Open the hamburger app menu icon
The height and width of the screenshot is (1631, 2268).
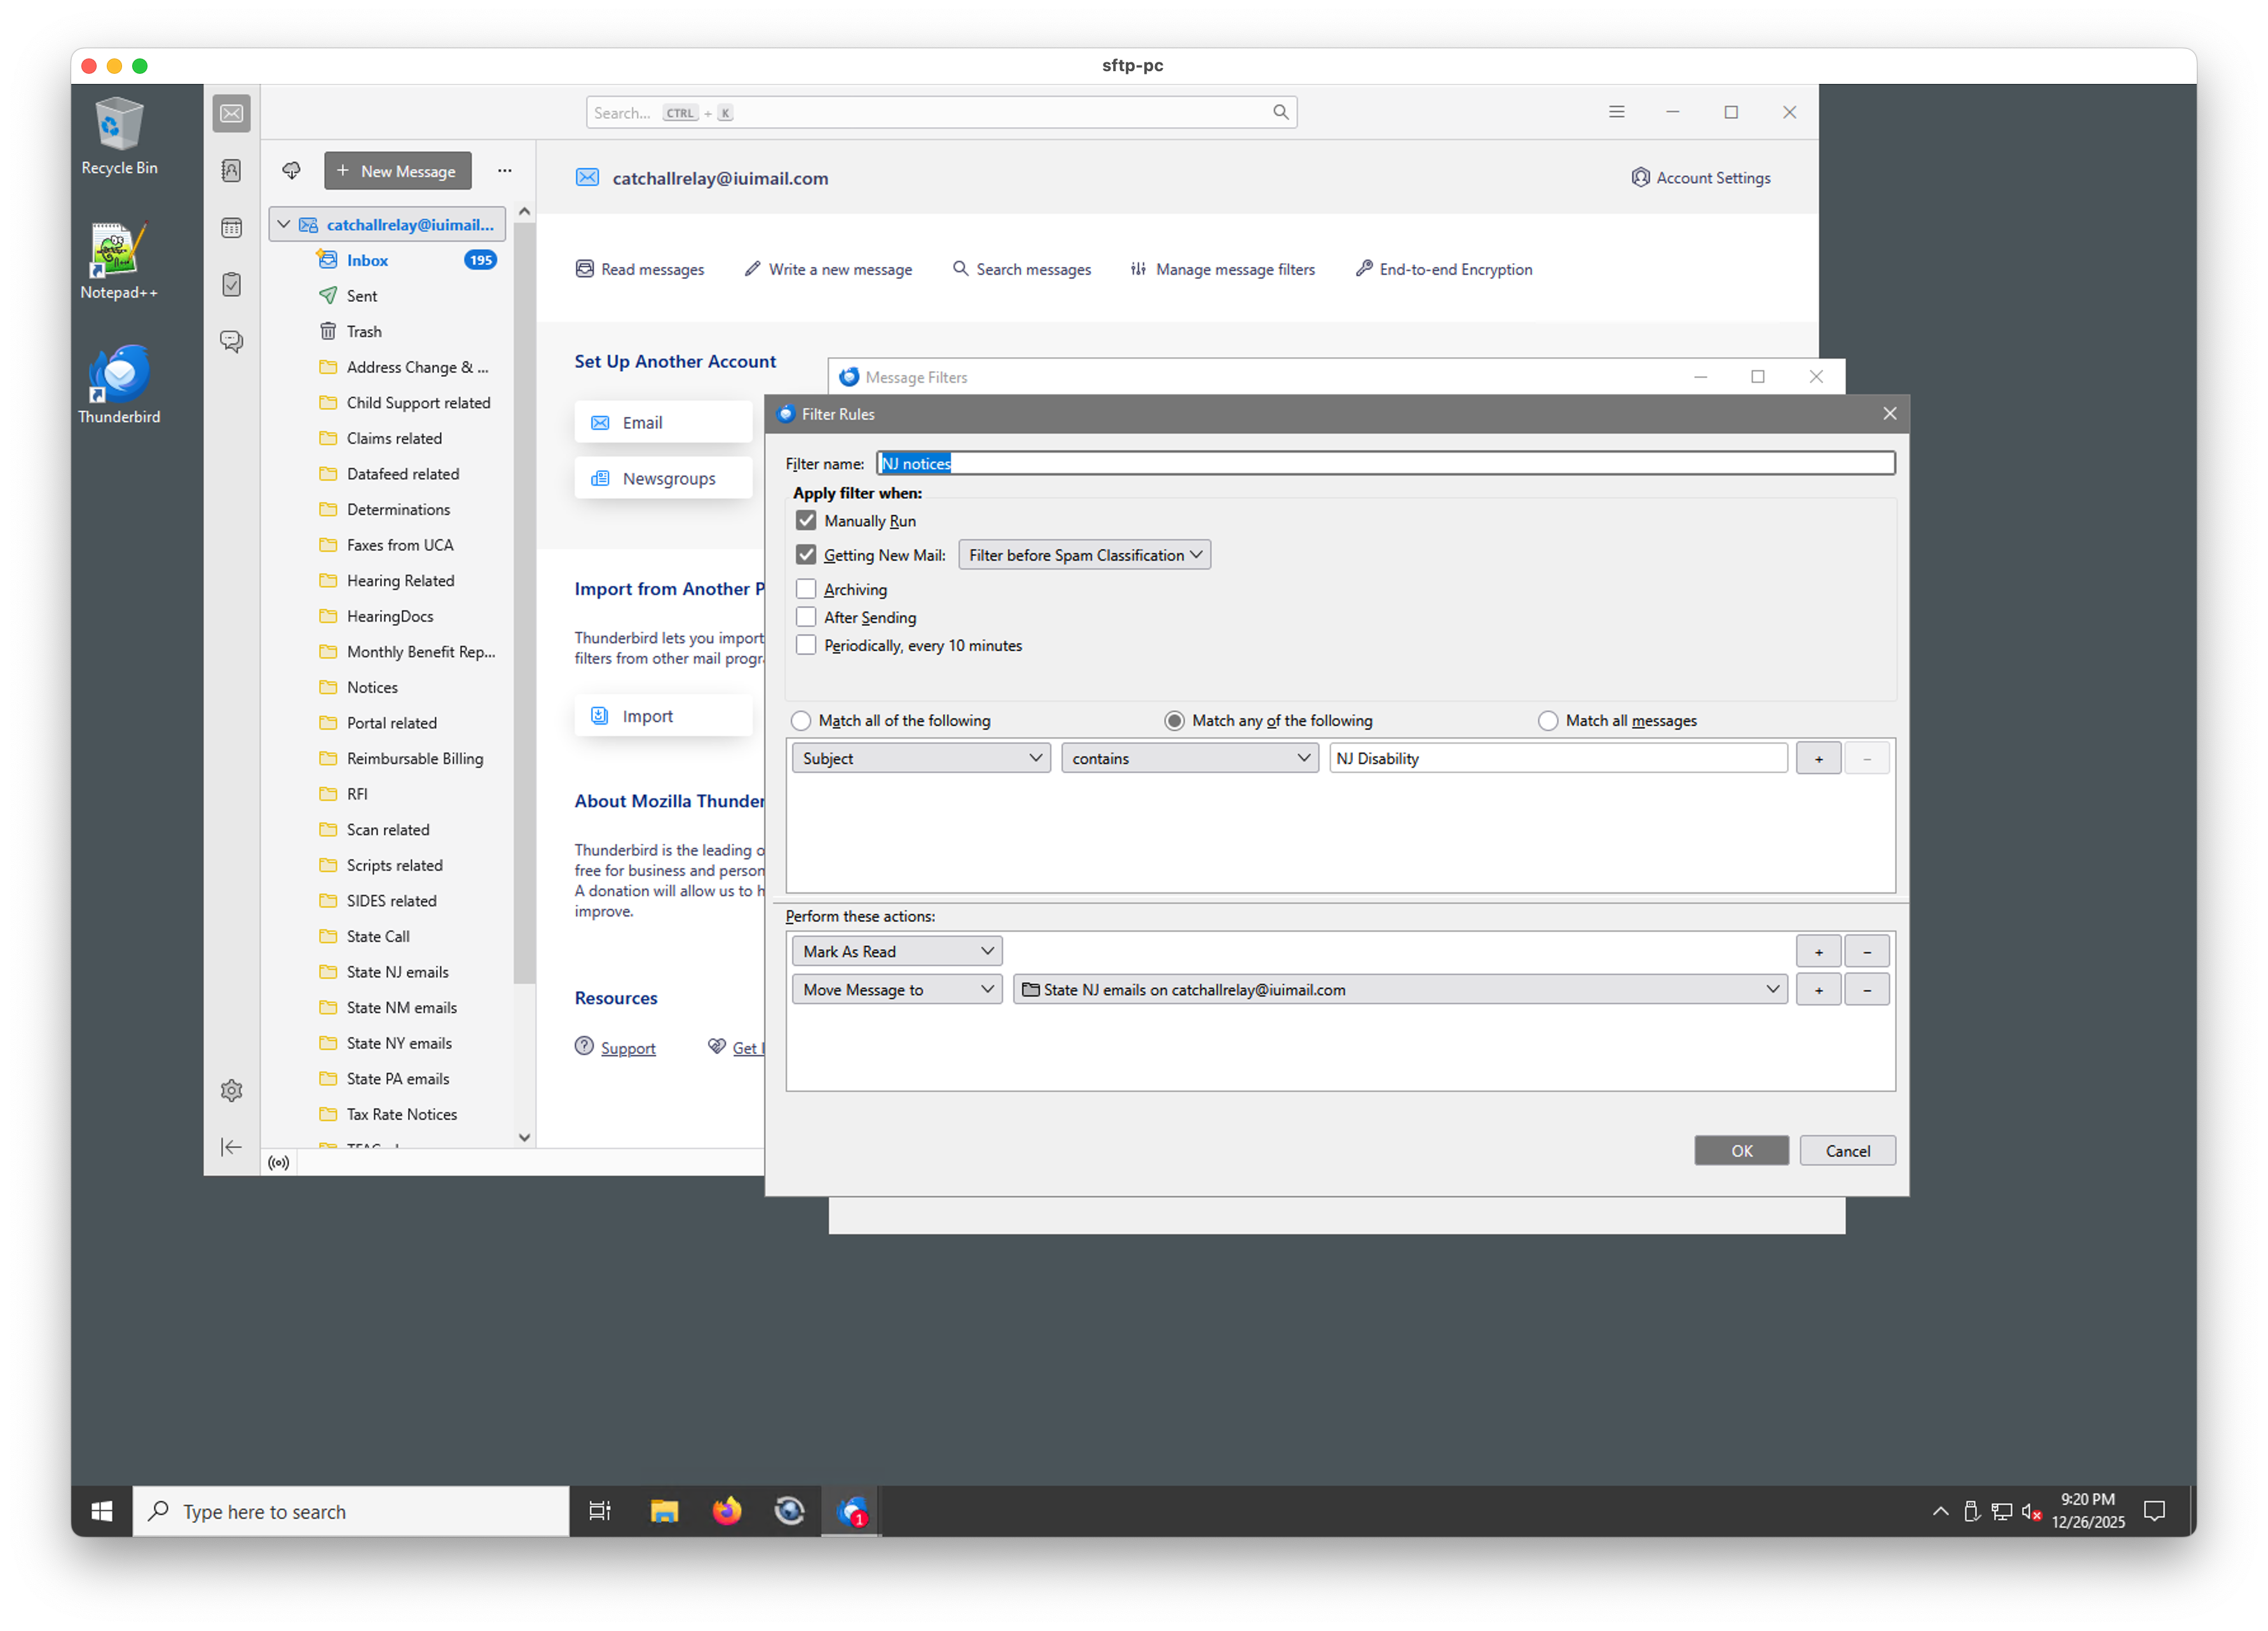click(x=1616, y=112)
